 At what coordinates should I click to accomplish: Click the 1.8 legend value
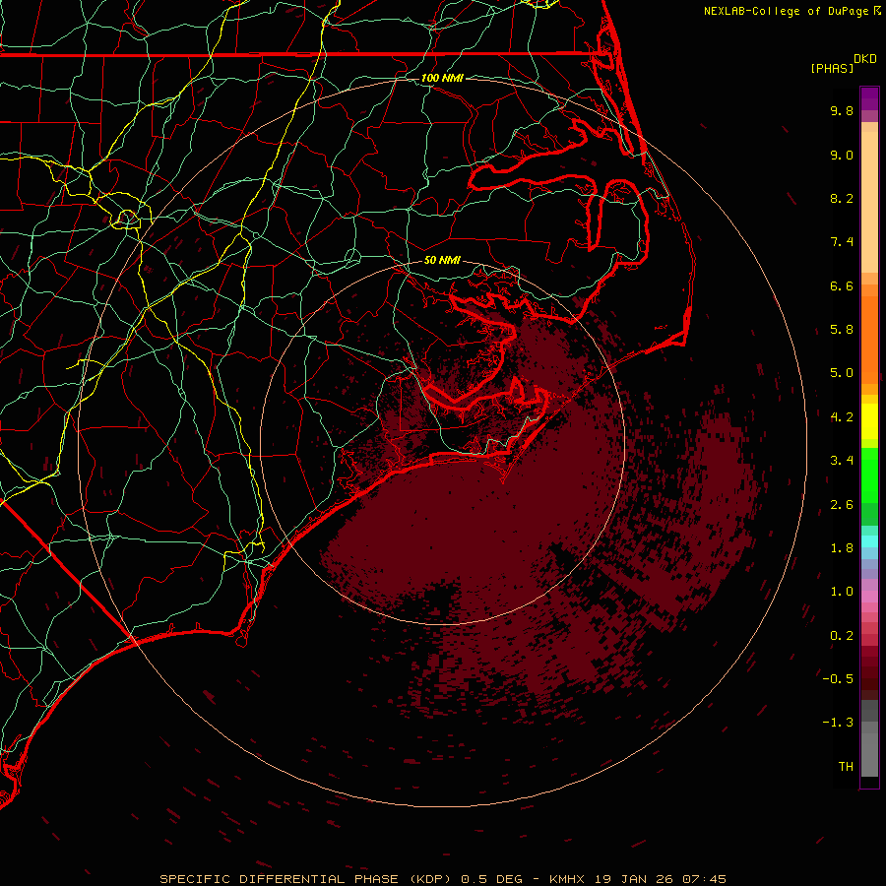[842, 548]
